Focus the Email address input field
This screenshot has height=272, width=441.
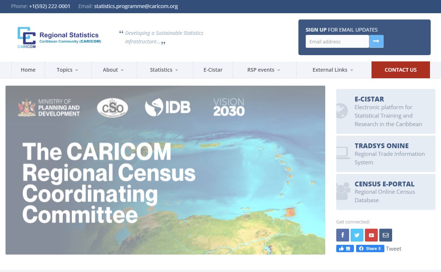[x=337, y=42]
